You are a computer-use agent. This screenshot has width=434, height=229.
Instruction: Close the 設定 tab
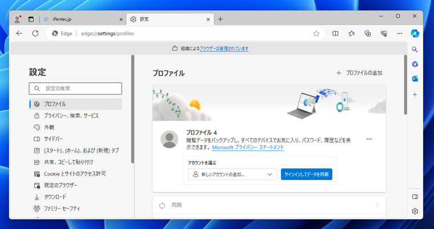208,19
